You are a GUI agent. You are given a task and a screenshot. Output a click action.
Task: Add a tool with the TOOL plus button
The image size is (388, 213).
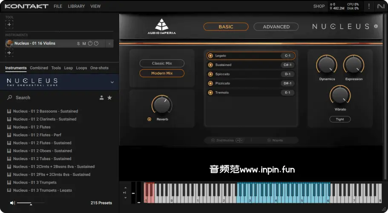click(9, 24)
